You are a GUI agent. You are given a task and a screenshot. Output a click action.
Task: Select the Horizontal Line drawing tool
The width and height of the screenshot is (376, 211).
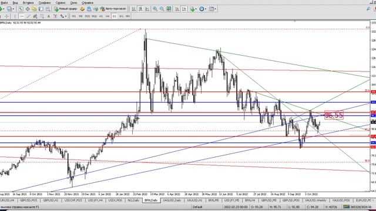point(22,16)
